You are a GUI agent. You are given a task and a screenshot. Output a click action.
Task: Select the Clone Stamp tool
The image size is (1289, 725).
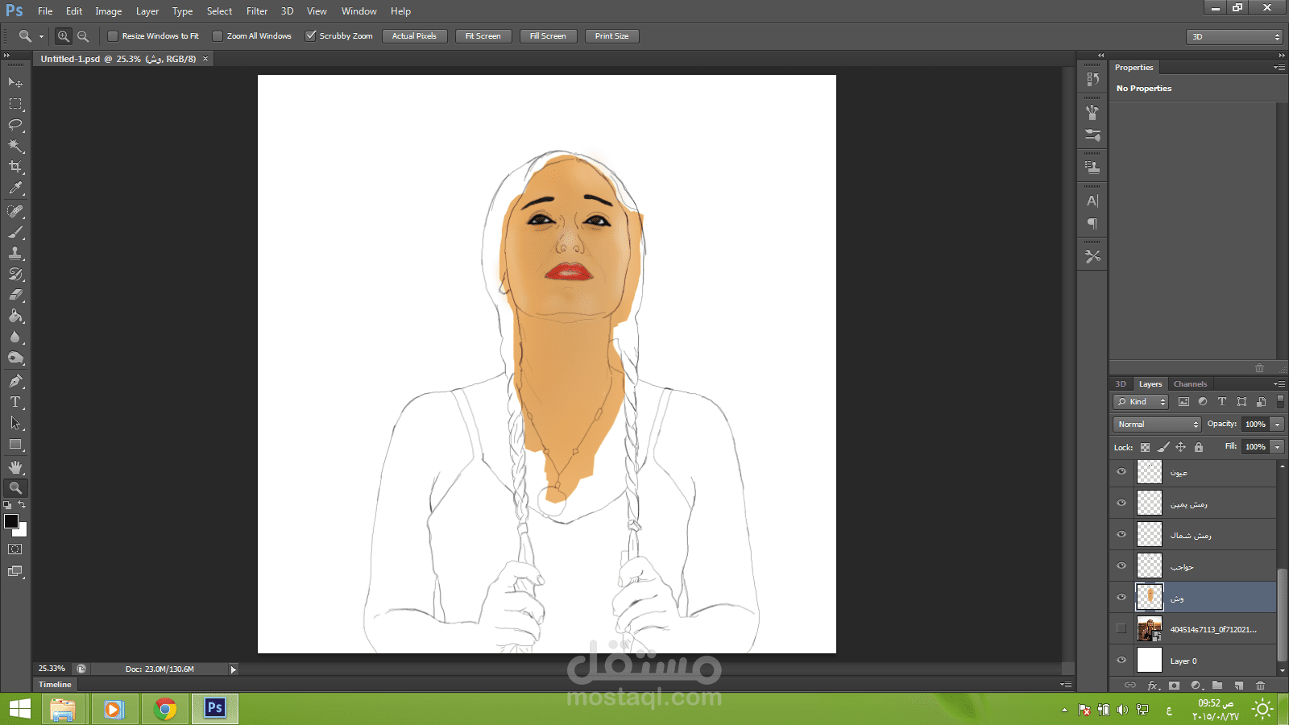(15, 253)
